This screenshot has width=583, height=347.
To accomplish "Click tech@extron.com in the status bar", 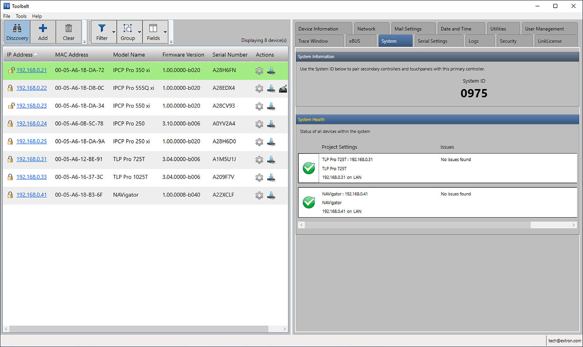I will 565,341.
